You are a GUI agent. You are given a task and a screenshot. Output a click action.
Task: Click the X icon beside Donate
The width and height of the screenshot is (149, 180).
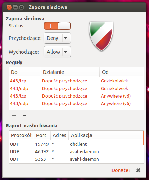point(138,170)
